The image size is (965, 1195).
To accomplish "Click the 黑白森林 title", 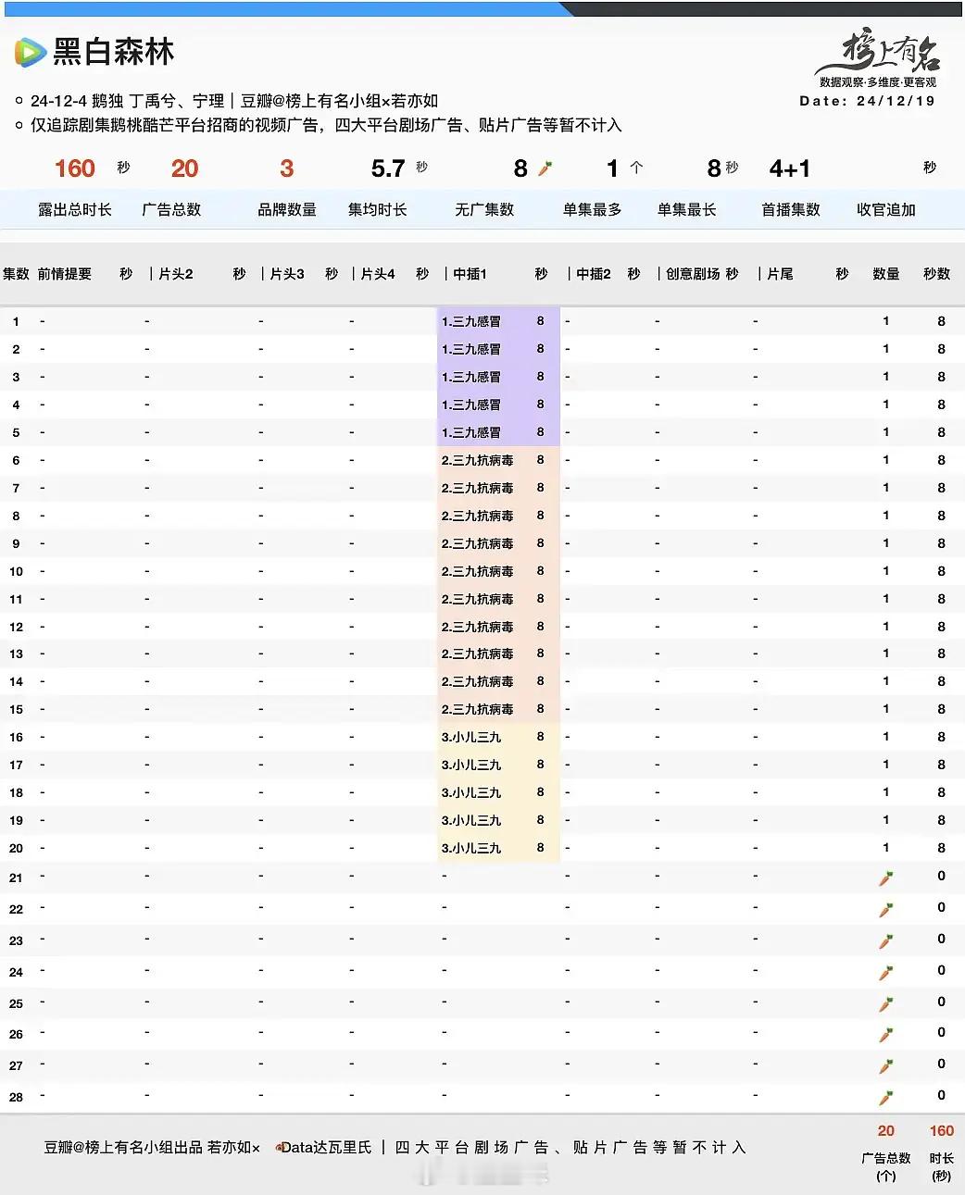I will click(114, 52).
